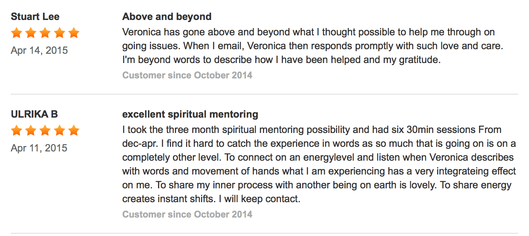Click Stuart Lee's review body text
The height and width of the screenshot is (236, 529).
pyautogui.click(x=313, y=46)
